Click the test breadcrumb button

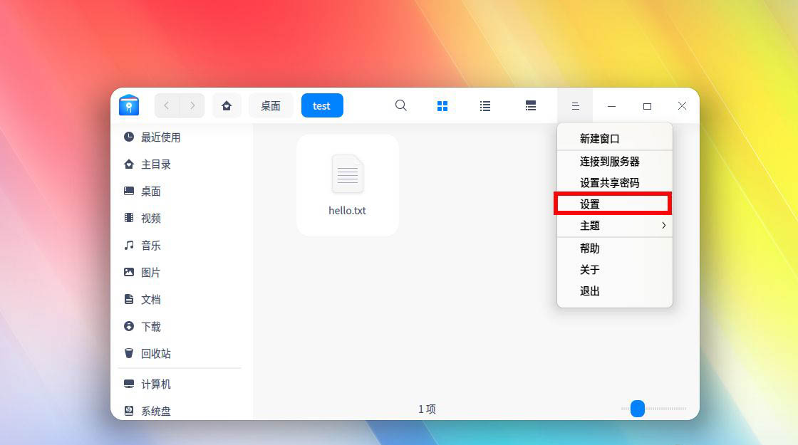[322, 106]
